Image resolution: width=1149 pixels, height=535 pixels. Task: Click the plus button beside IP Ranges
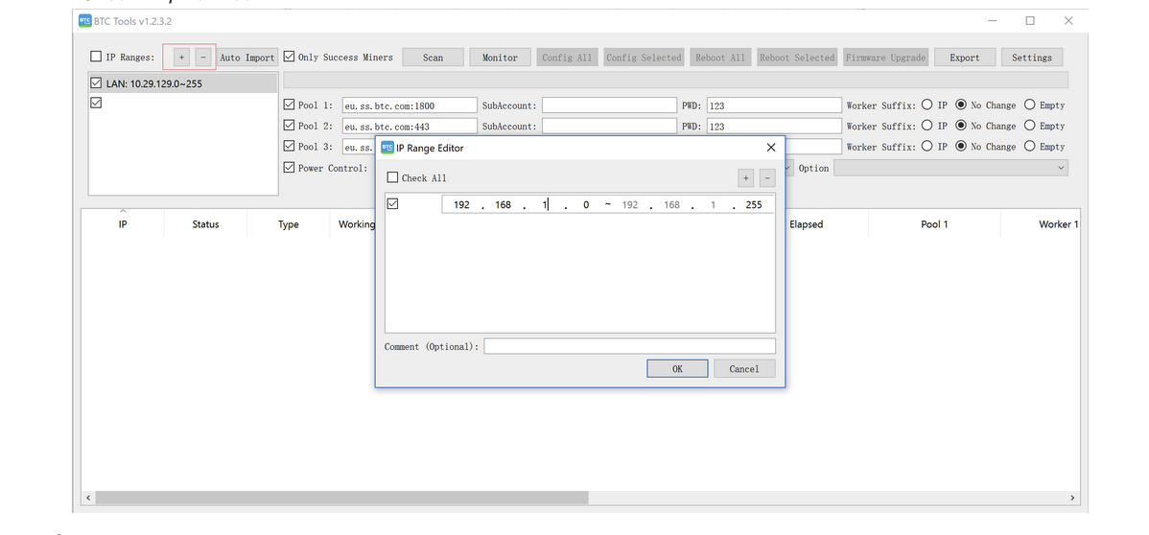(181, 58)
